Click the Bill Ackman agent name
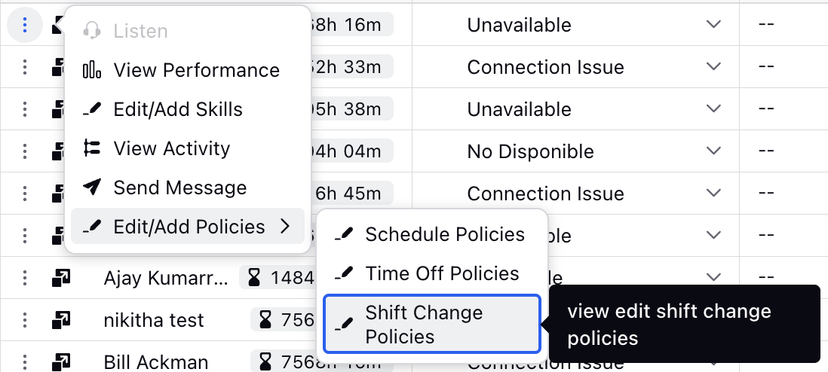Image resolution: width=828 pixels, height=372 pixels. [156, 362]
